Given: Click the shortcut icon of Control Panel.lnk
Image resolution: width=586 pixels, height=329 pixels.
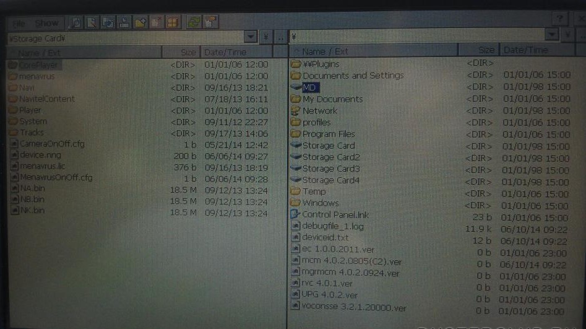Looking at the screenshot, I should [x=295, y=214].
